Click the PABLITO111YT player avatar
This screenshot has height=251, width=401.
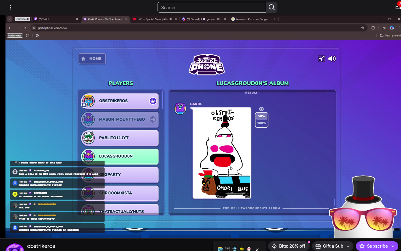(88, 138)
